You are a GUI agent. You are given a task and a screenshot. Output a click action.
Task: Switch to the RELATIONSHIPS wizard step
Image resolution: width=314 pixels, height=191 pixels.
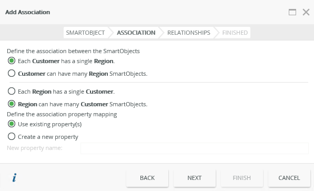pos(189,33)
